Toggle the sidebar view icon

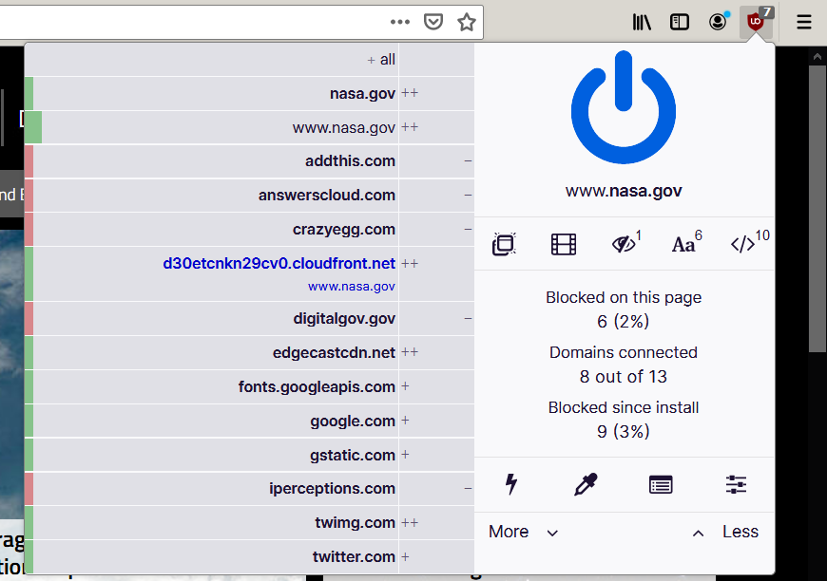point(680,22)
